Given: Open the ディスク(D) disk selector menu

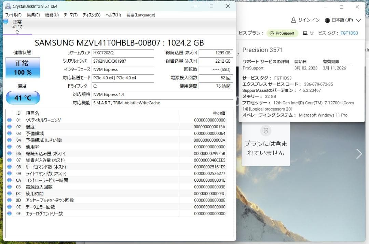Looking at the screenshot, I should (90, 15).
